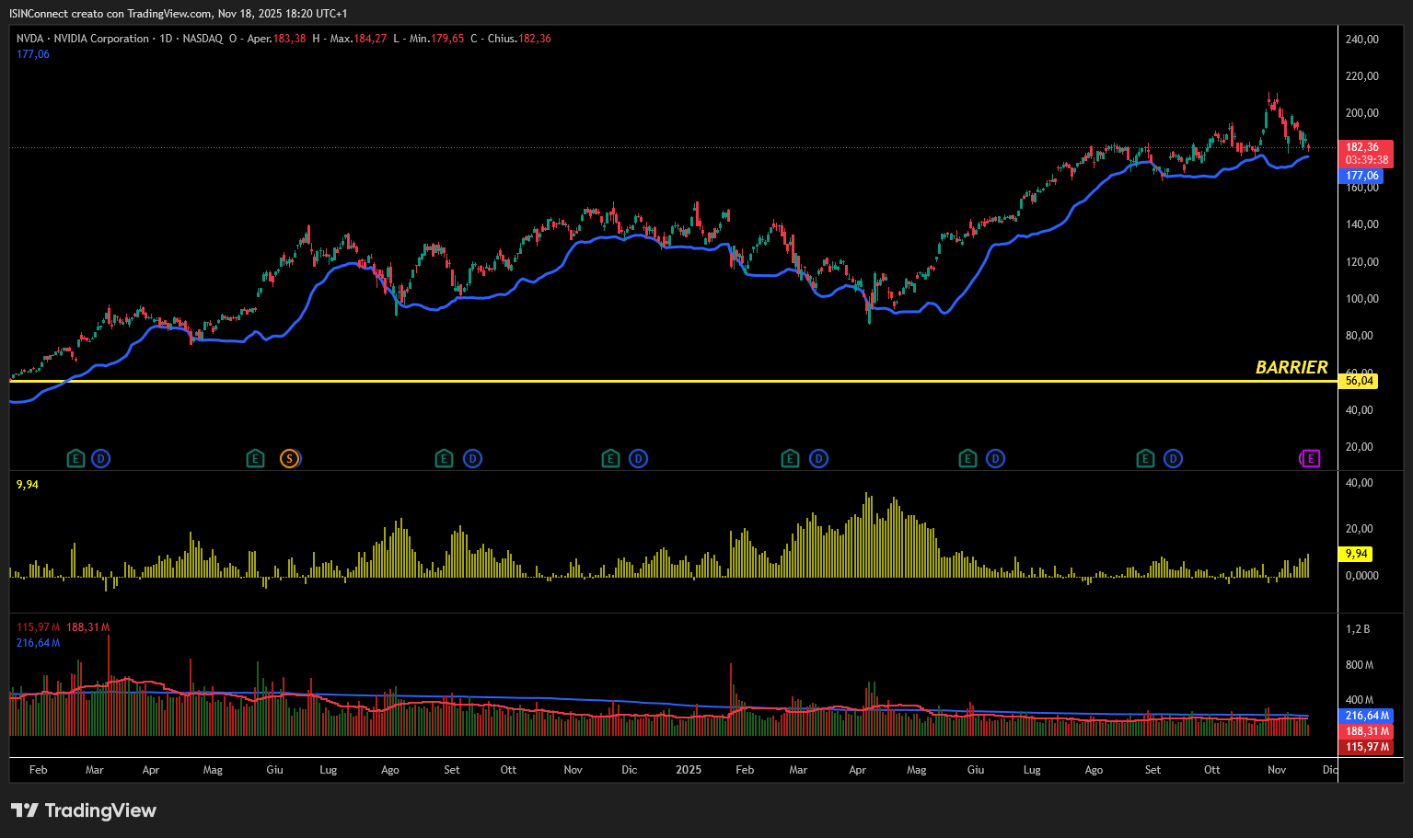The width and height of the screenshot is (1413, 838).
Task: Select the dividend "D" marker near March 2025
Action: point(818,458)
